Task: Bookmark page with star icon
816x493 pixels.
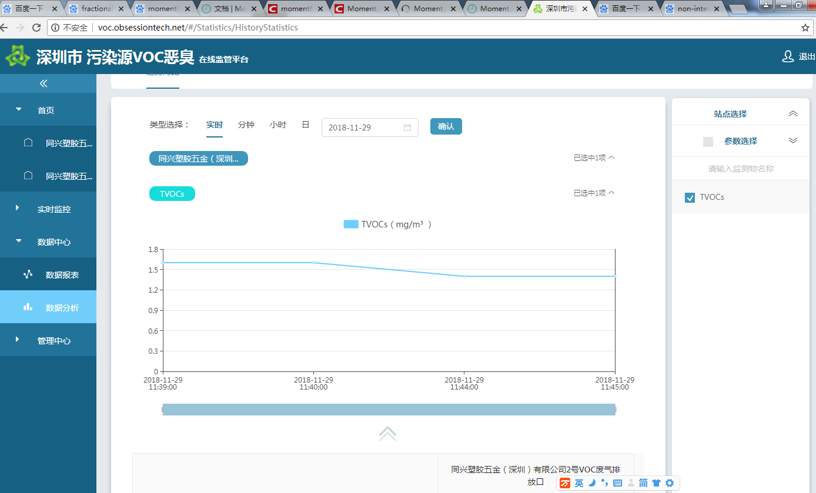Action: point(805,28)
